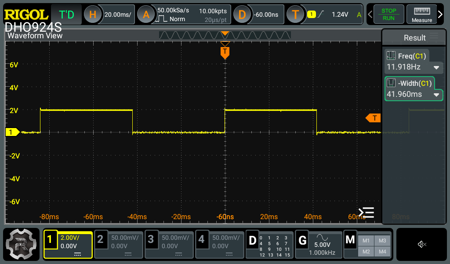This screenshot has width=450, height=264.
Task: Open the channel 1 2.00V/ scale setting
Action: tap(70, 238)
